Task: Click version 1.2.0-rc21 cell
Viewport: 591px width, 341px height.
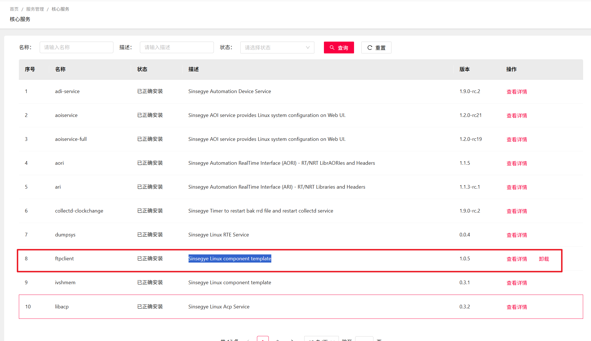Action: [x=471, y=115]
